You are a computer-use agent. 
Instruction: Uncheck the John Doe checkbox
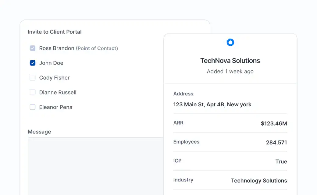pyautogui.click(x=33, y=63)
